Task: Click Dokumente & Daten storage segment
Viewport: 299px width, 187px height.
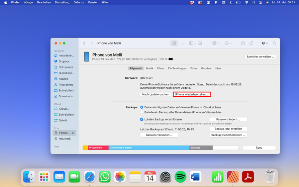Action: [149, 148]
